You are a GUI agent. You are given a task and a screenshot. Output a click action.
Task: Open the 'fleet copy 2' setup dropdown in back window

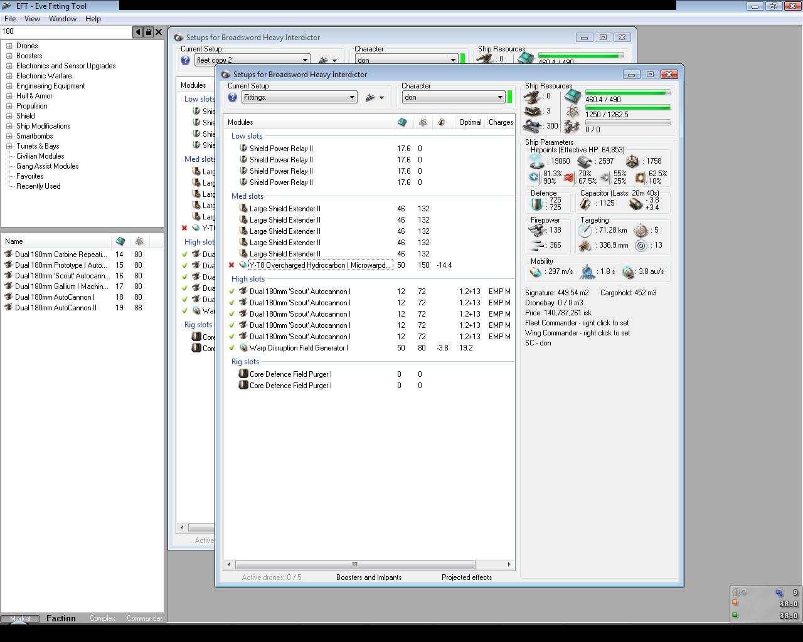point(252,60)
